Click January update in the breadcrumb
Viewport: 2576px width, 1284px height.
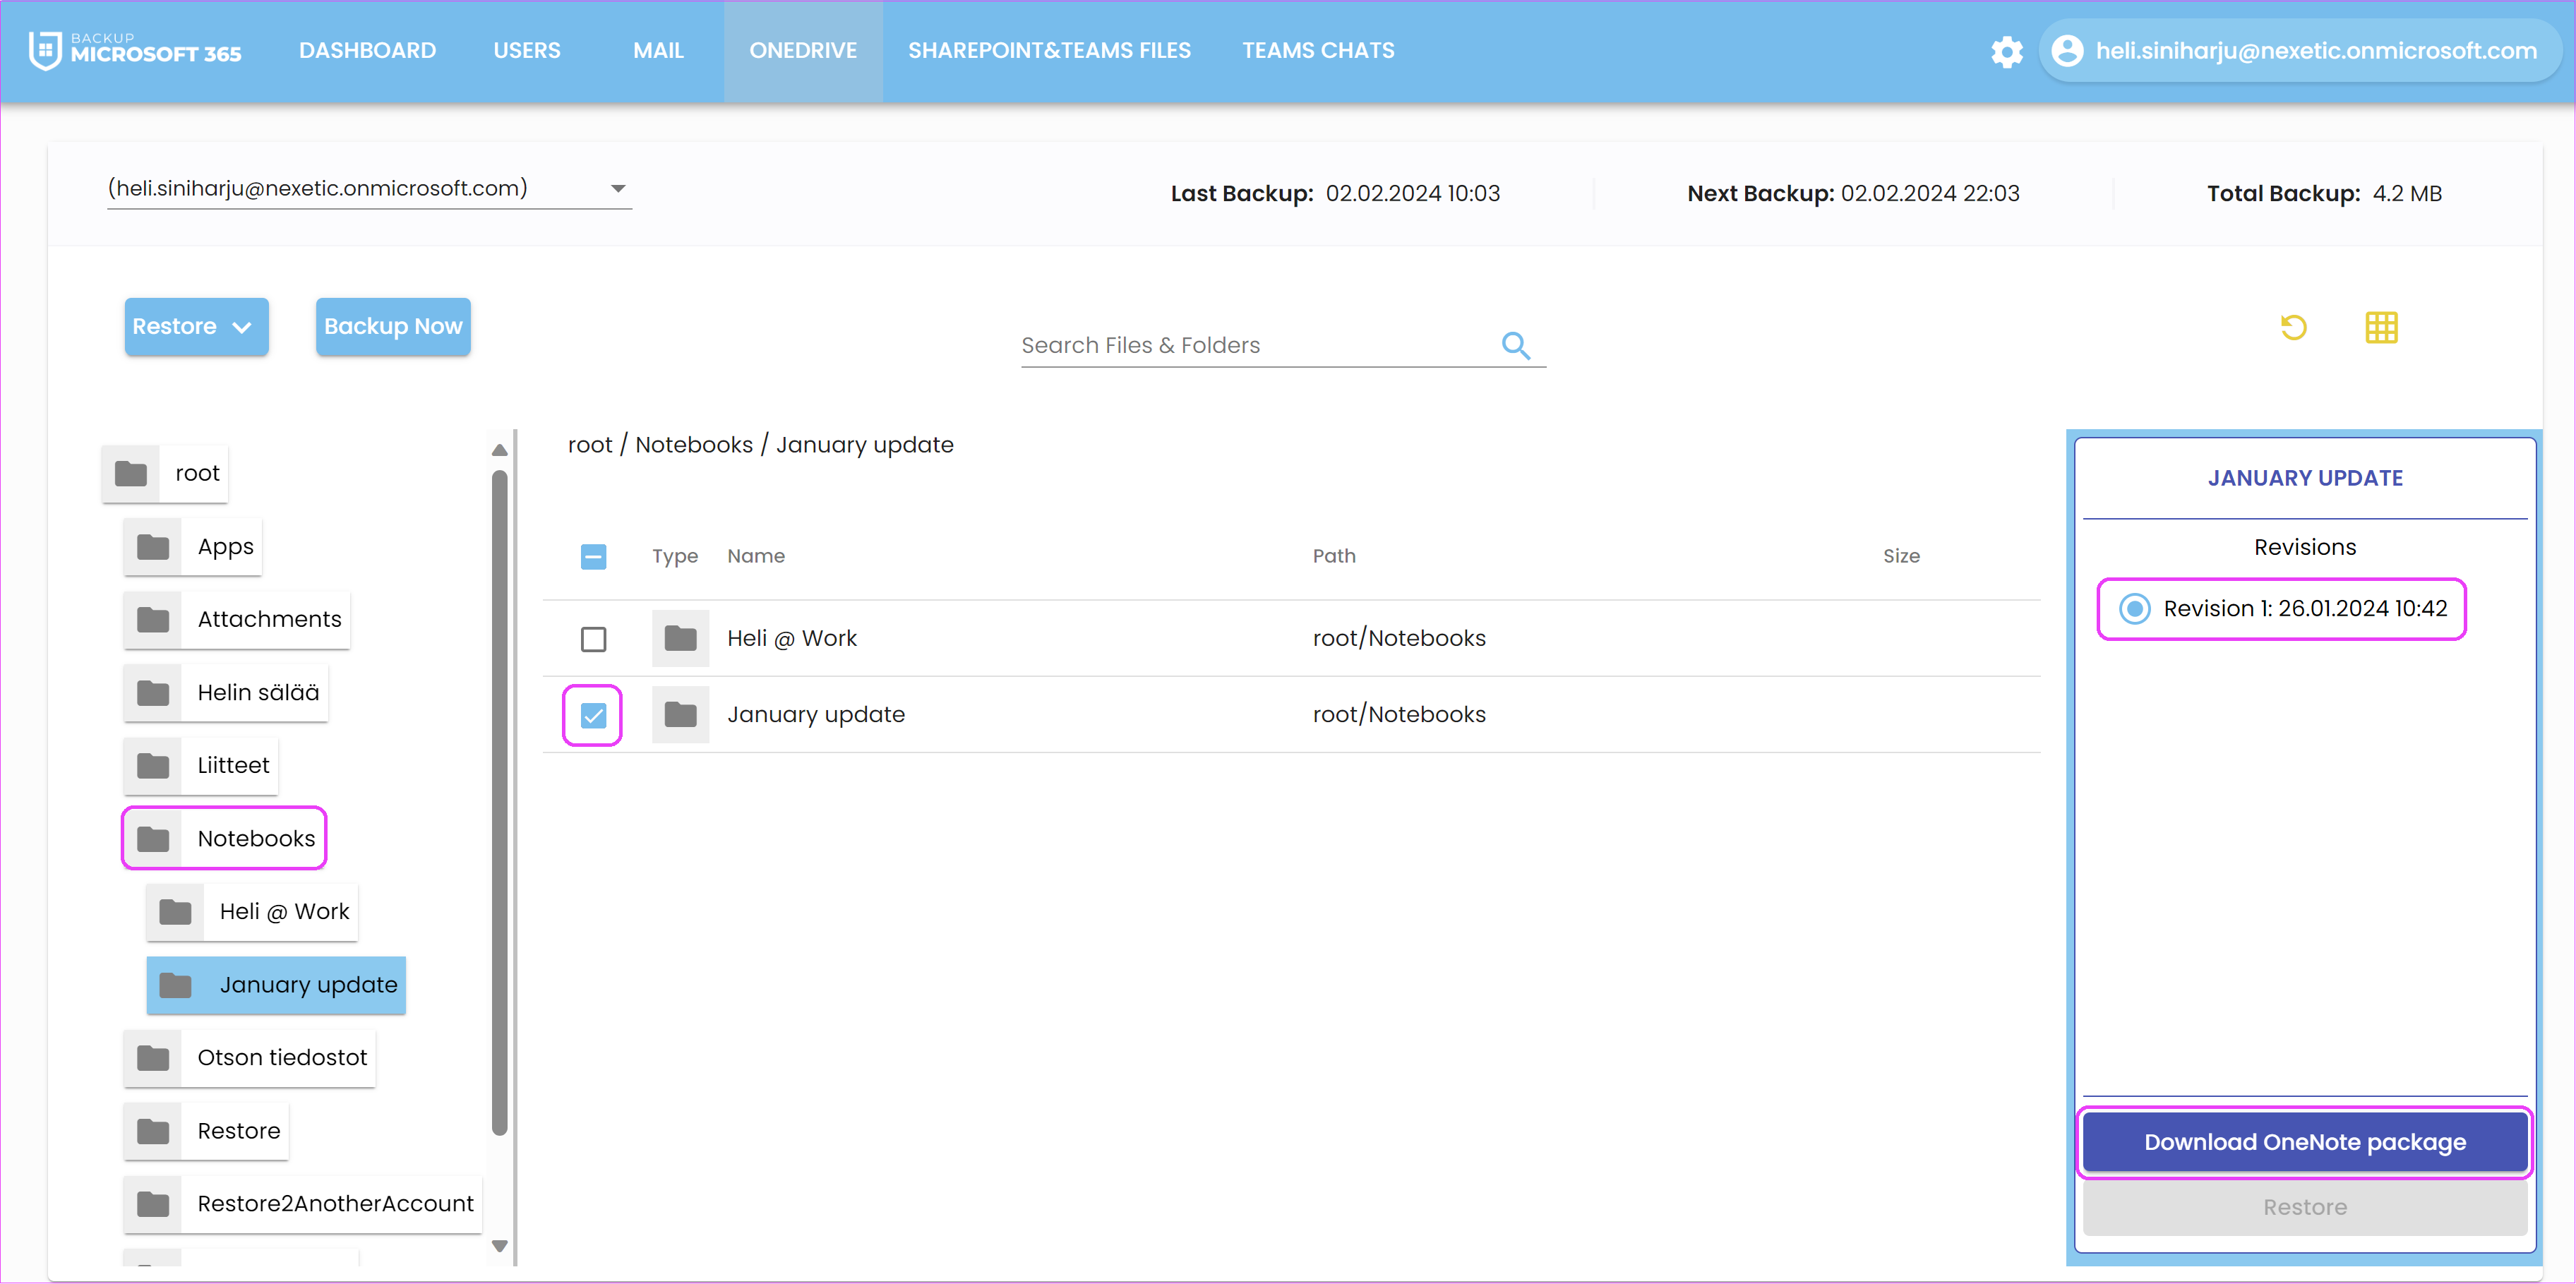pyautogui.click(x=864, y=445)
